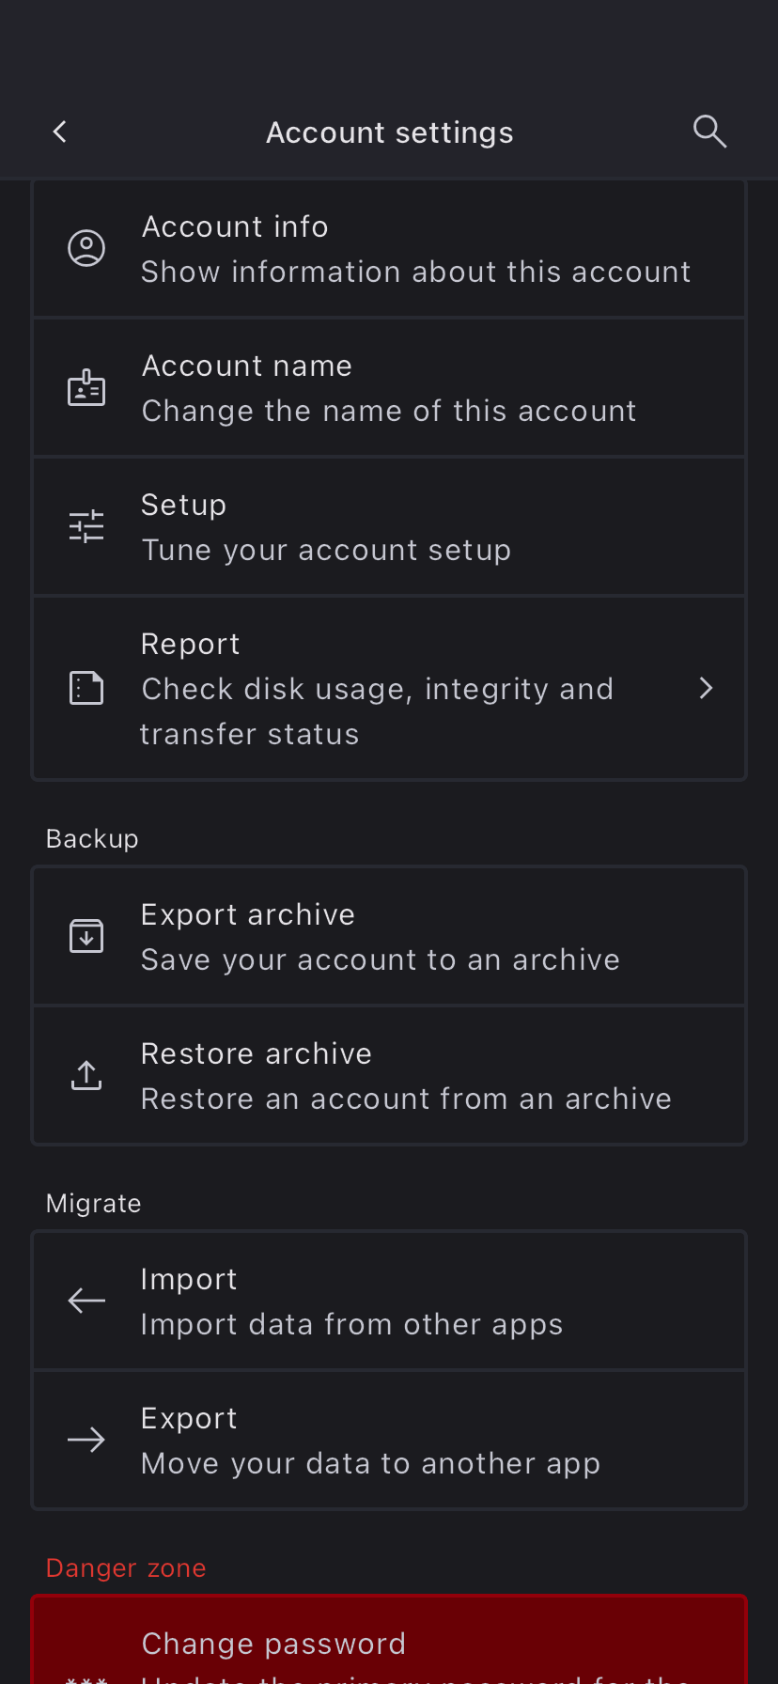The image size is (778, 1684).
Task: Go back using the header arrow
Action: tap(60, 133)
